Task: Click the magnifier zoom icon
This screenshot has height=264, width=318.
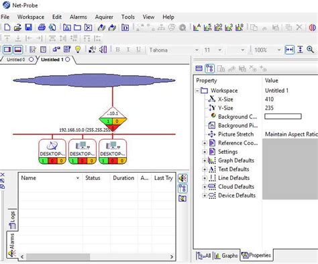Action: pyautogui.click(x=311, y=50)
